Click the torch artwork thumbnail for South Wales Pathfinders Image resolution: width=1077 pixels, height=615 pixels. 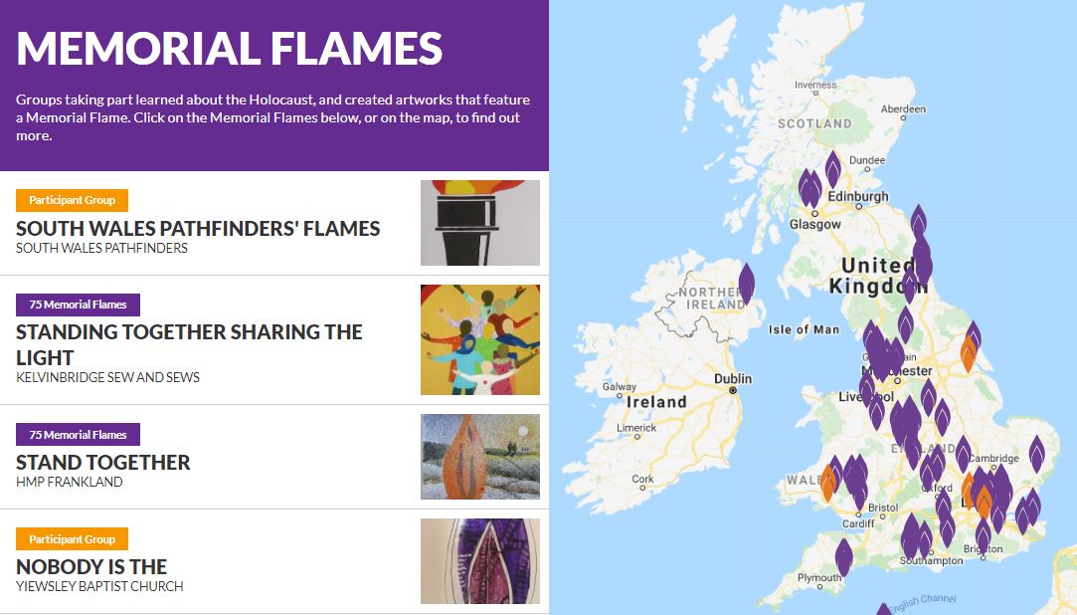tap(479, 223)
